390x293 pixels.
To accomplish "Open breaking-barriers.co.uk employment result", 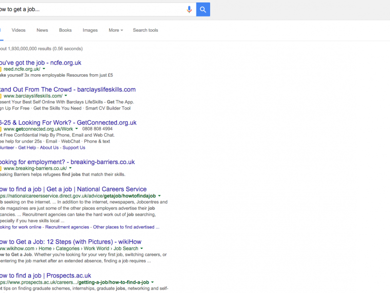I will pos(67,162).
